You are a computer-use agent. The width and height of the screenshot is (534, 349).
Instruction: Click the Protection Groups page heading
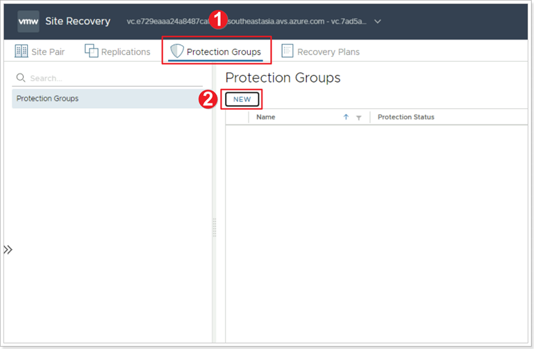coord(283,78)
